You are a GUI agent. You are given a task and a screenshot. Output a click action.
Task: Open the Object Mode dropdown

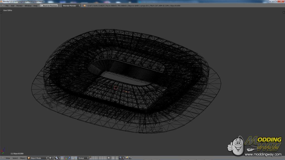point(37,158)
